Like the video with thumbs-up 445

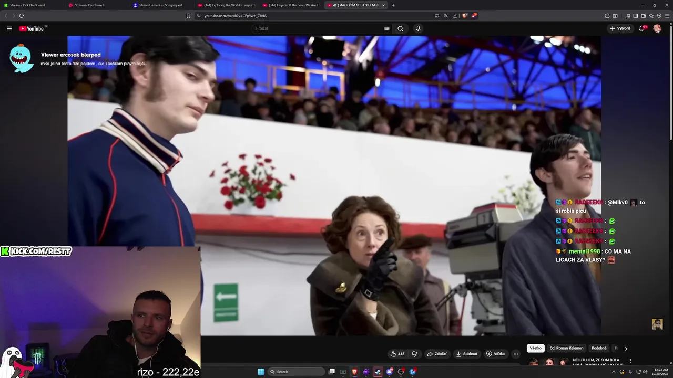tap(397, 354)
